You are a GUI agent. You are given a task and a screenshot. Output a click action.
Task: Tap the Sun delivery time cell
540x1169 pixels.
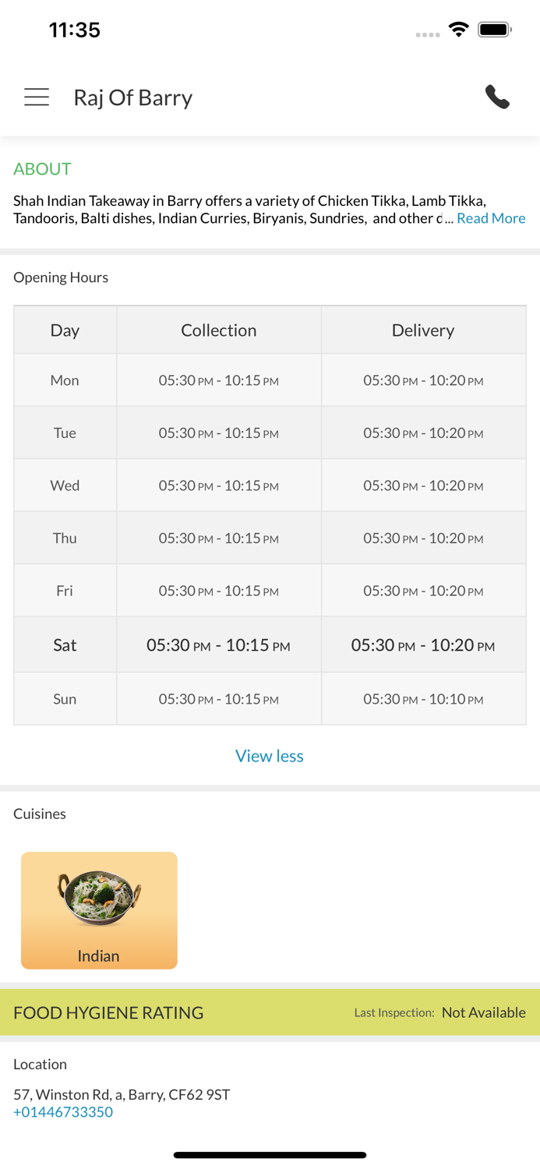[423, 699]
